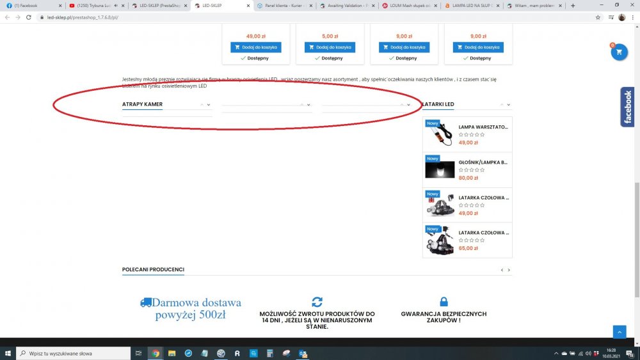Mute the YouTube tab speaker icon

(x=116, y=6)
